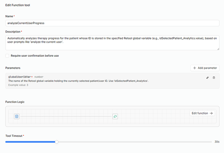
Task: Open the function editor via Edit function text
Action: pyautogui.click(x=200, y=113)
